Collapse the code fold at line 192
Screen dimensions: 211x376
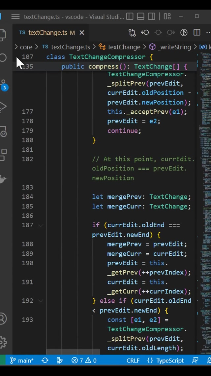pyautogui.click(x=41, y=301)
